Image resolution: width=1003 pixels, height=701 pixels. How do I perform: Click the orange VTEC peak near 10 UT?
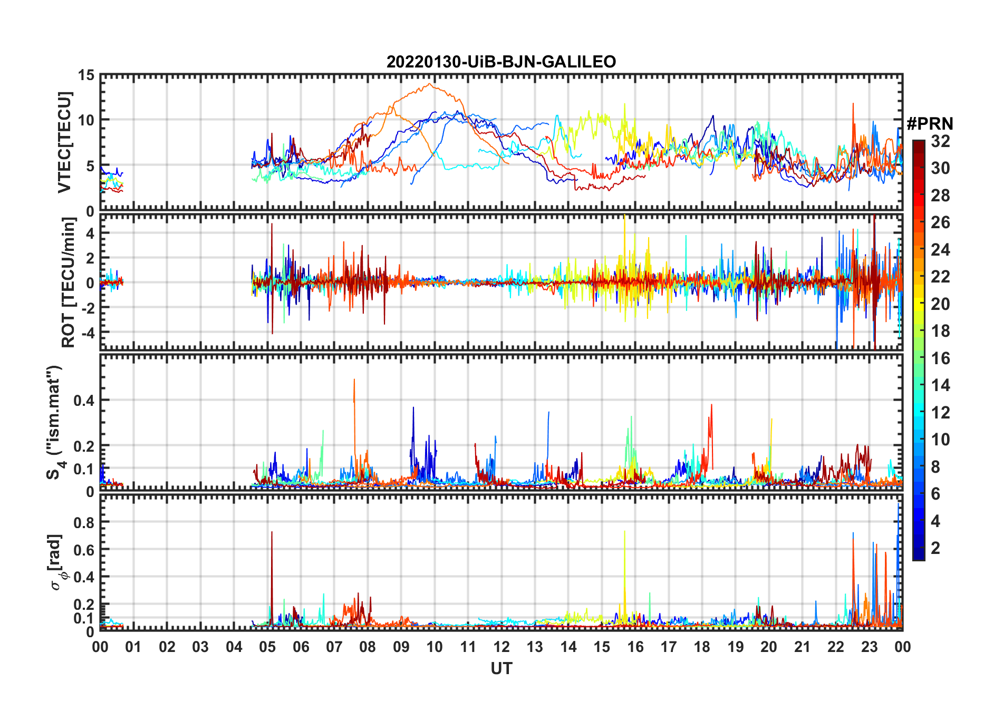[430, 84]
